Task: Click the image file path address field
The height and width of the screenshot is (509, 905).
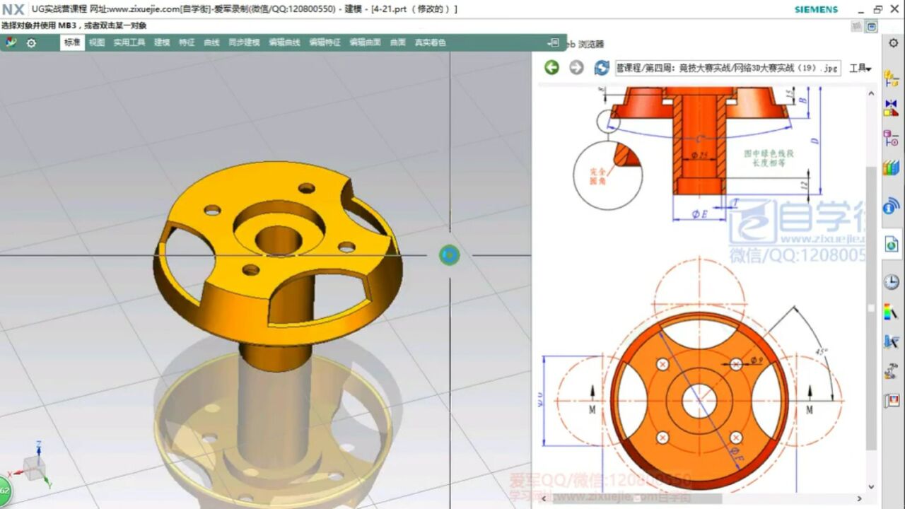Action: [728, 68]
